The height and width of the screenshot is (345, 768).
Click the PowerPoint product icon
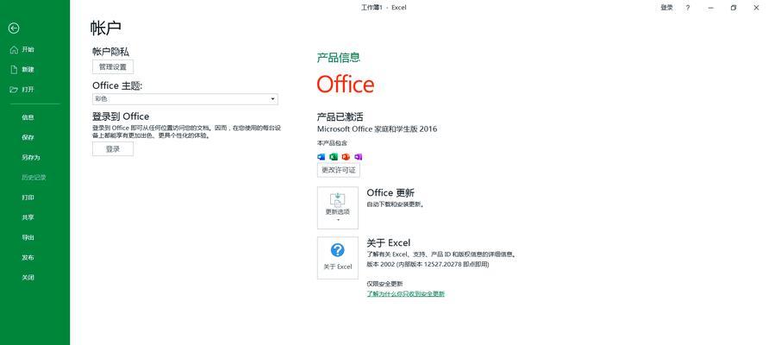346,157
